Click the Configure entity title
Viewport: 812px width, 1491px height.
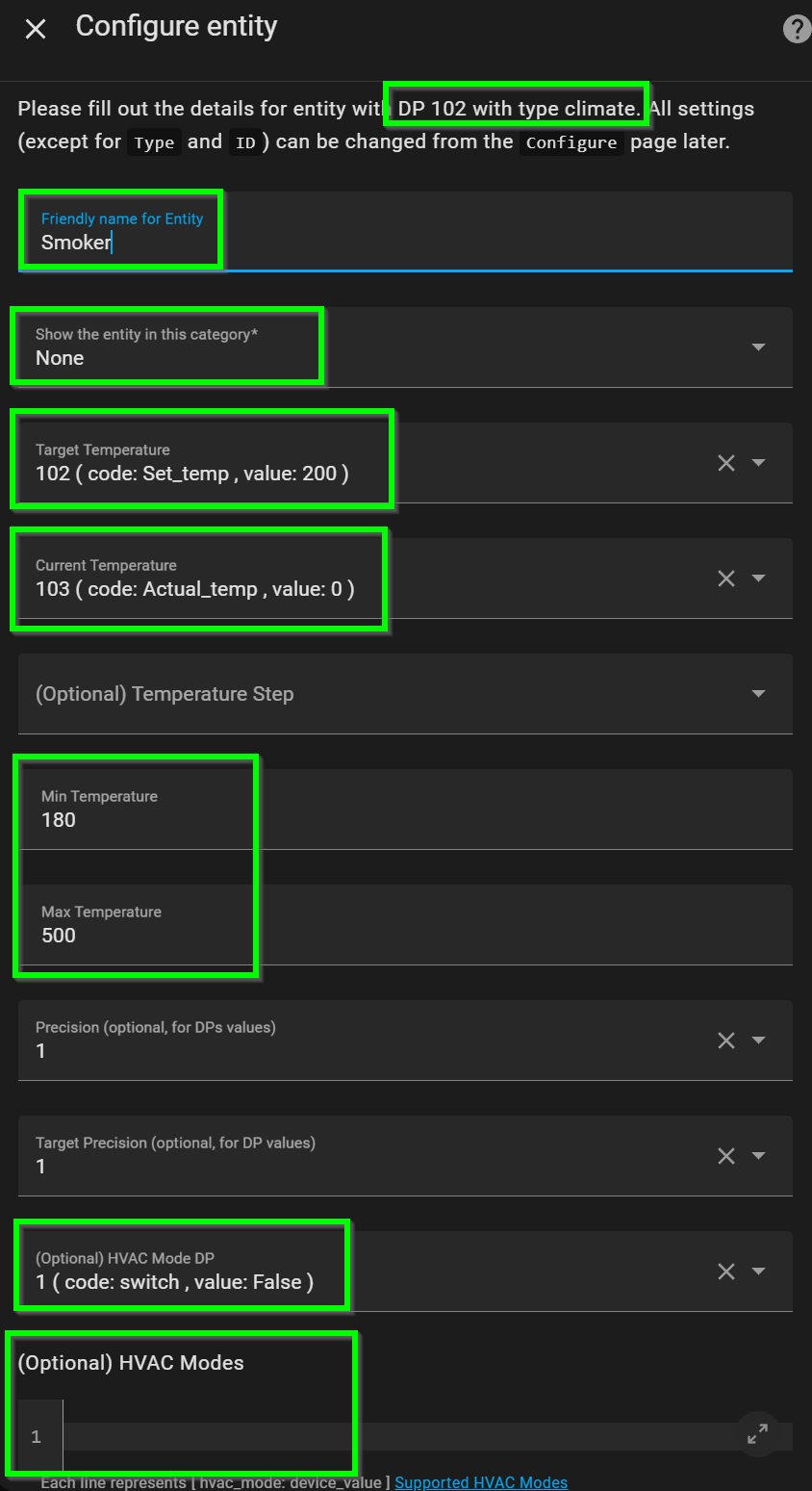click(x=177, y=27)
